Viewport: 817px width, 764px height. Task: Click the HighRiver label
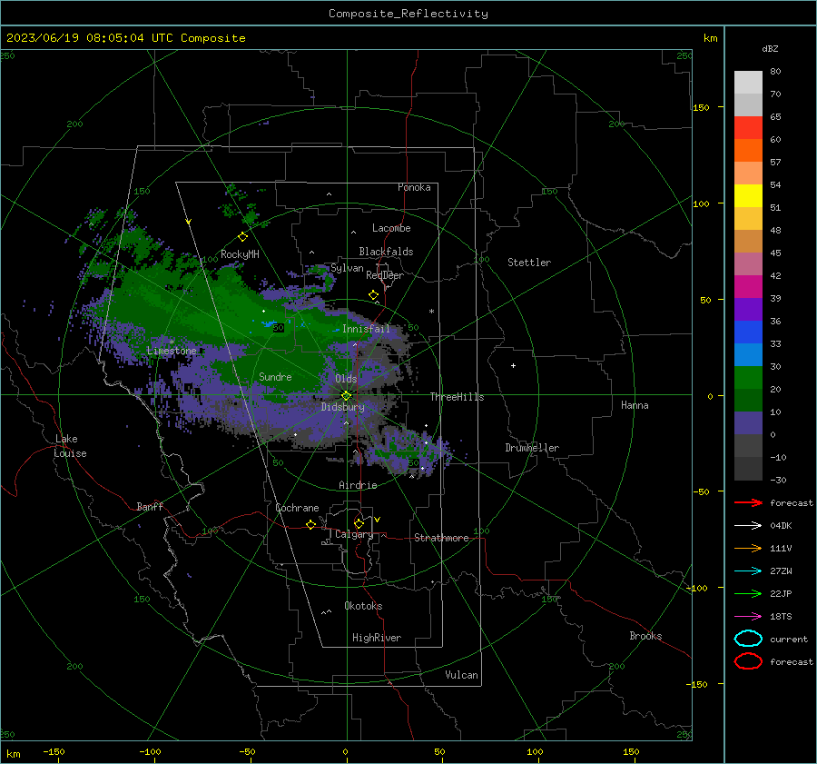coord(377,638)
